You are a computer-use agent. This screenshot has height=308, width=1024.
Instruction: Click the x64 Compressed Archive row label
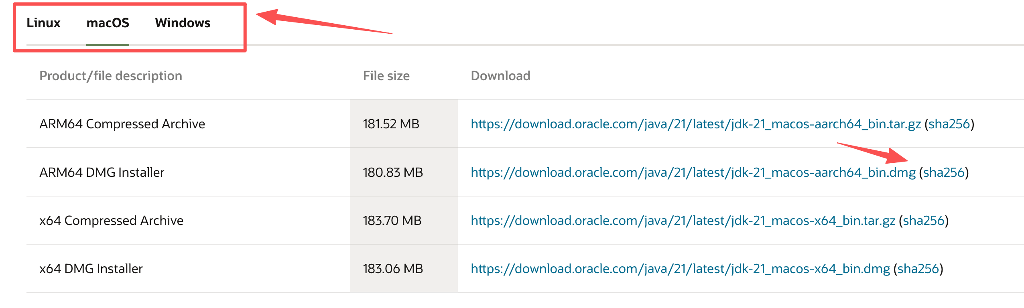point(111,221)
